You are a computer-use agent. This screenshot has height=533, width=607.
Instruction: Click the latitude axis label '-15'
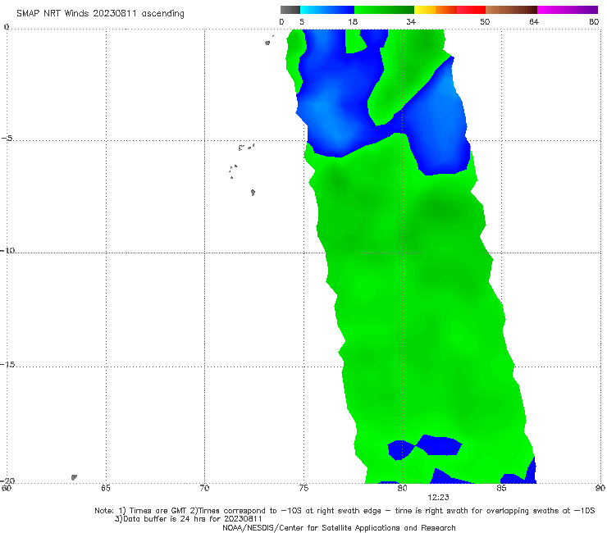coord(7,364)
